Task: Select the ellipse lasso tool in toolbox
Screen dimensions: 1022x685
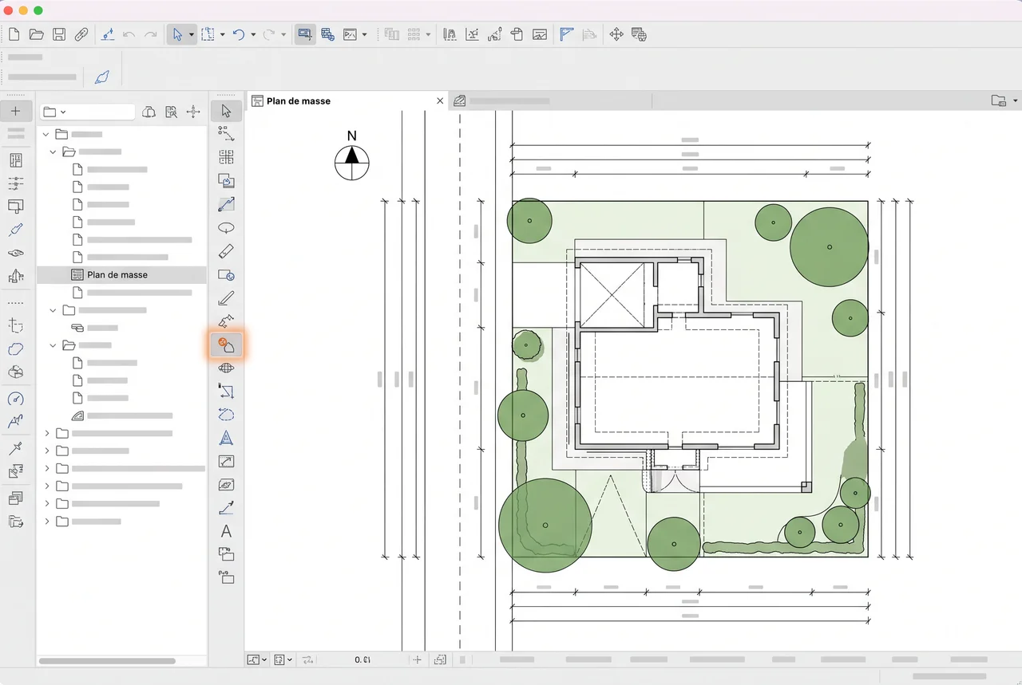Action: (x=226, y=228)
